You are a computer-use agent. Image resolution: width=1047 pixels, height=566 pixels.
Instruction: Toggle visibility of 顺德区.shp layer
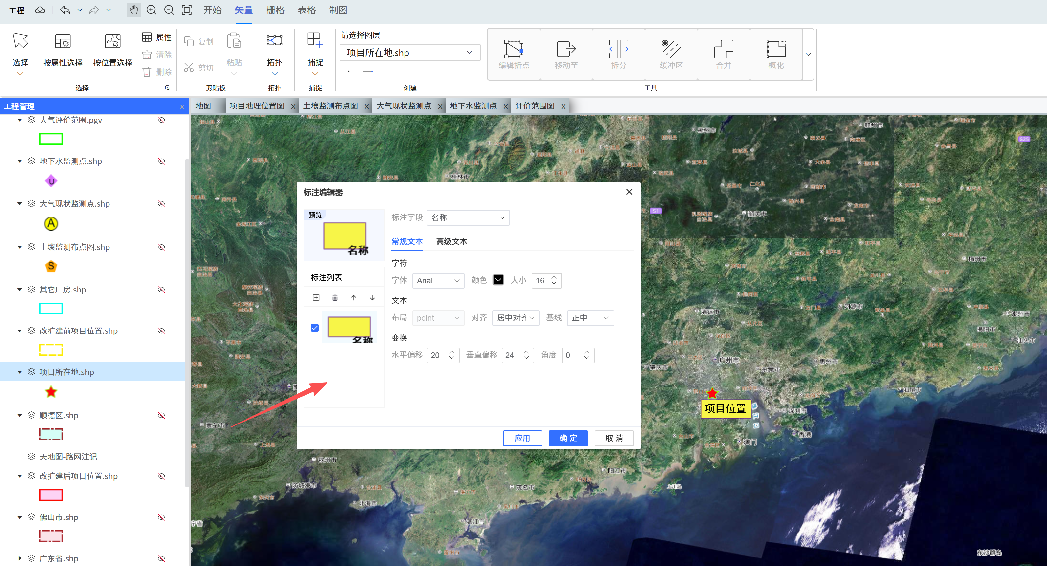[x=161, y=415]
